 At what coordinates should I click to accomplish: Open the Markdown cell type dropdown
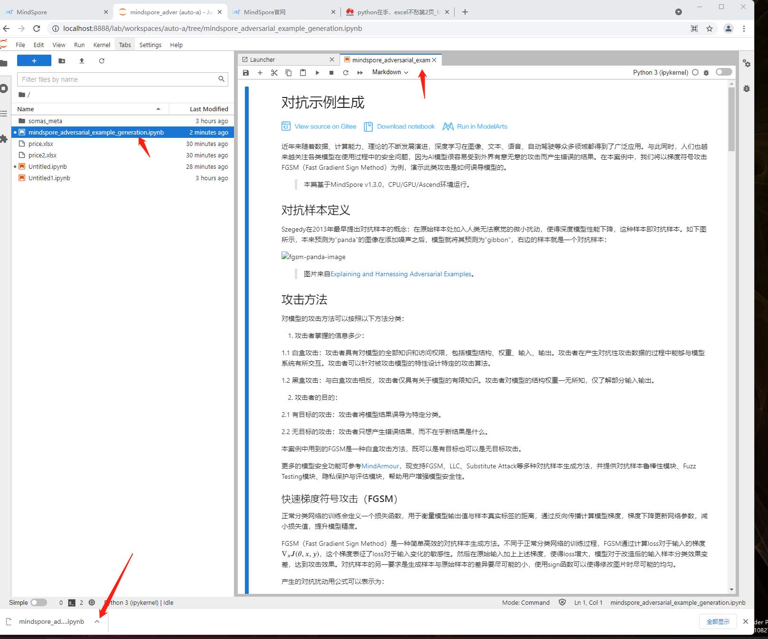[x=390, y=72]
